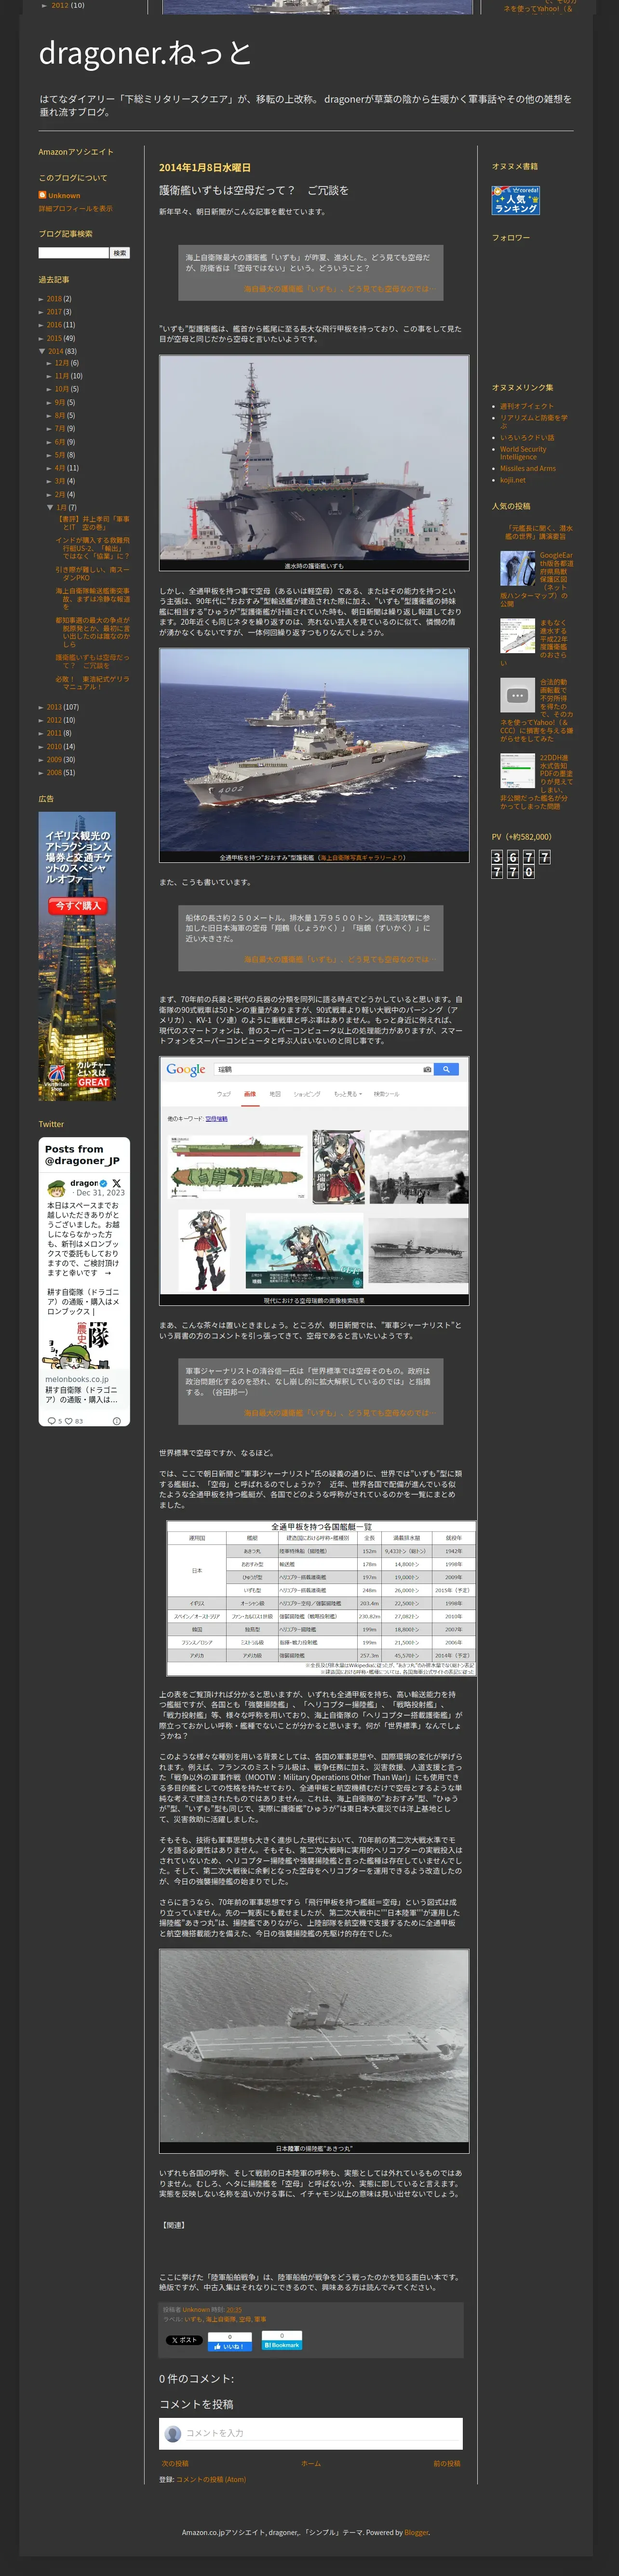Open いろいろクドい話 link
The height and width of the screenshot is (2576, 619).
tap(527, 437)
